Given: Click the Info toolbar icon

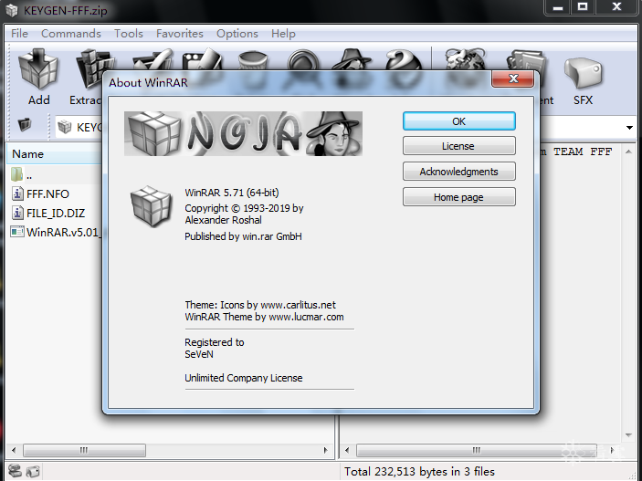Looking at the screenshot, I should 404,60.
